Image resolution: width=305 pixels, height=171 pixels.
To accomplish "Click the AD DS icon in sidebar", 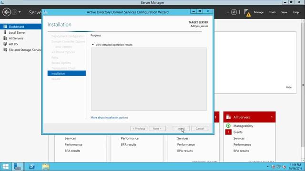I will coord(5,44).
